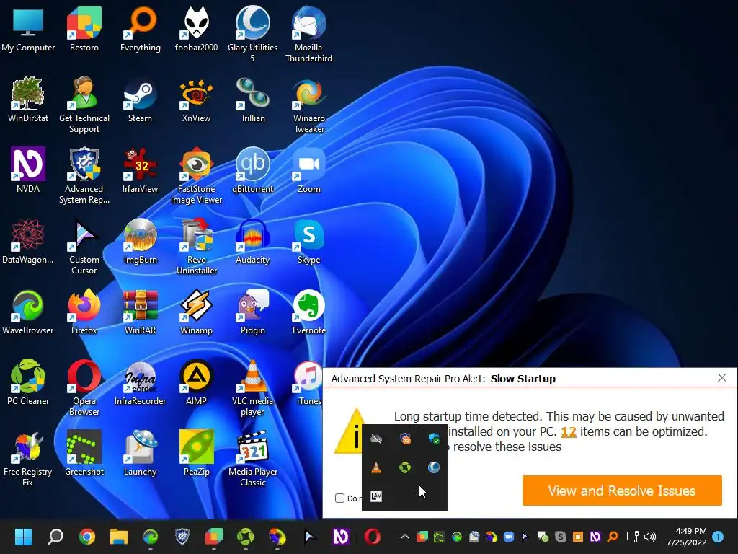Open Winaero Tweaker shortcut
This screenshot has height=554, width=738.
[308, 105]
